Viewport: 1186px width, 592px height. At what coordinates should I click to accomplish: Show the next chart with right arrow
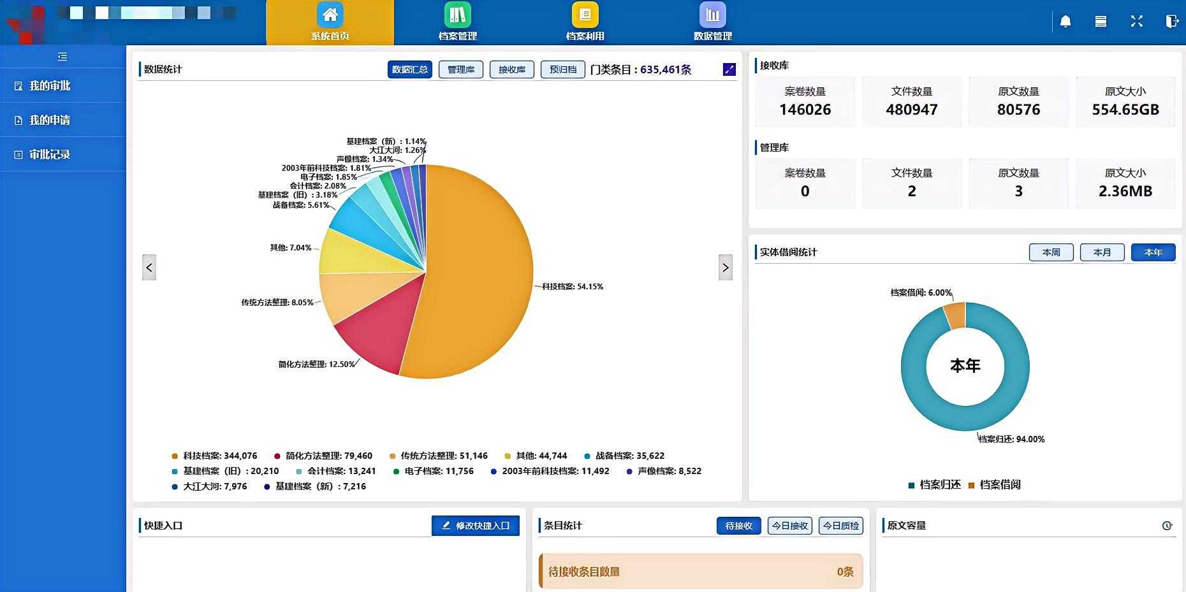[x=725, y=268]
